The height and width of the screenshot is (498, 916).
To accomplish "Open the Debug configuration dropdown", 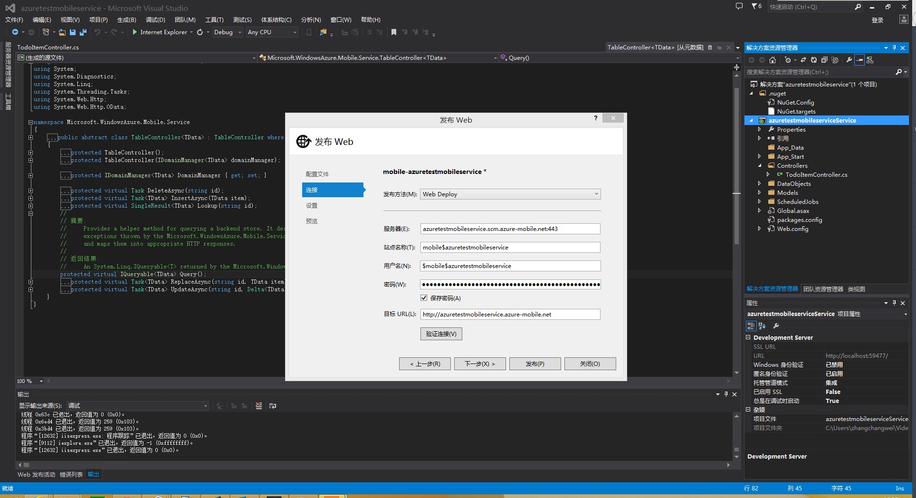I will (x=228, y=32).
